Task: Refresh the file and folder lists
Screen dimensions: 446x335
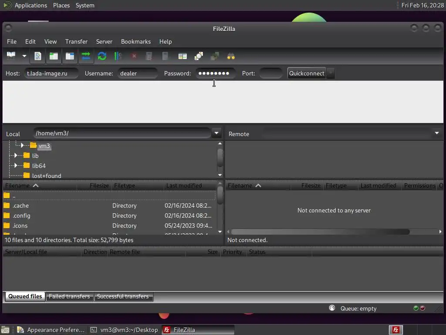Action: point(102,56)
